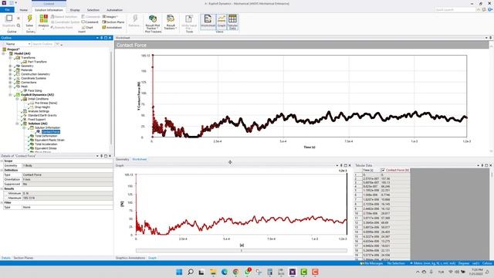Screen dimensions: 494x278
Task: Activate the Worksheet view button
Action: coord(208,22)
